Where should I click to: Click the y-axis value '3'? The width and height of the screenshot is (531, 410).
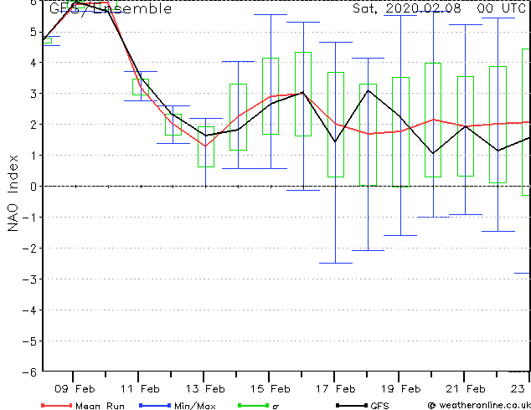(x=34, y=94)
